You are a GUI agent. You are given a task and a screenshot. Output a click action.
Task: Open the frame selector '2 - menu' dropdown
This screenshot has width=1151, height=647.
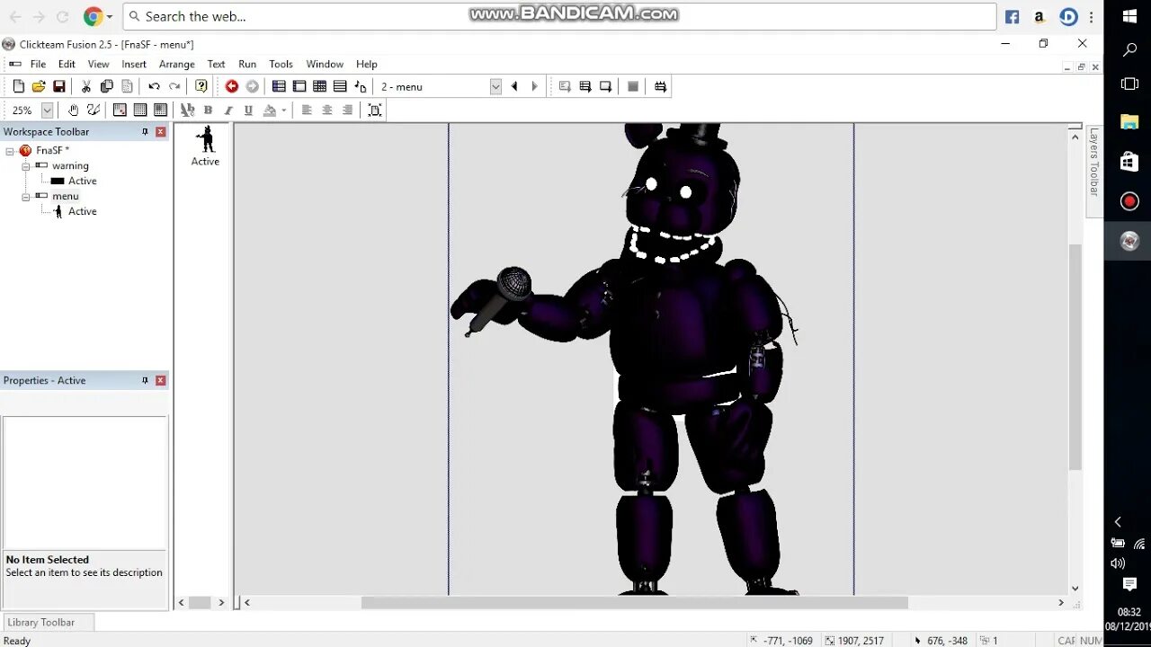click(x=495, y=86)
